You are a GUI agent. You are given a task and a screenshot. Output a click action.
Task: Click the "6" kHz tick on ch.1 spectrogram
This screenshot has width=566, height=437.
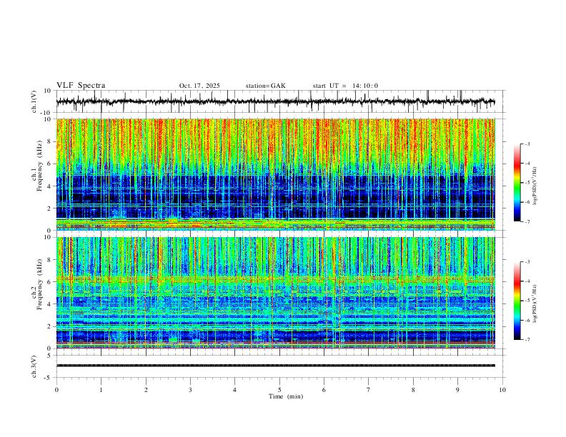coord(49,164)
